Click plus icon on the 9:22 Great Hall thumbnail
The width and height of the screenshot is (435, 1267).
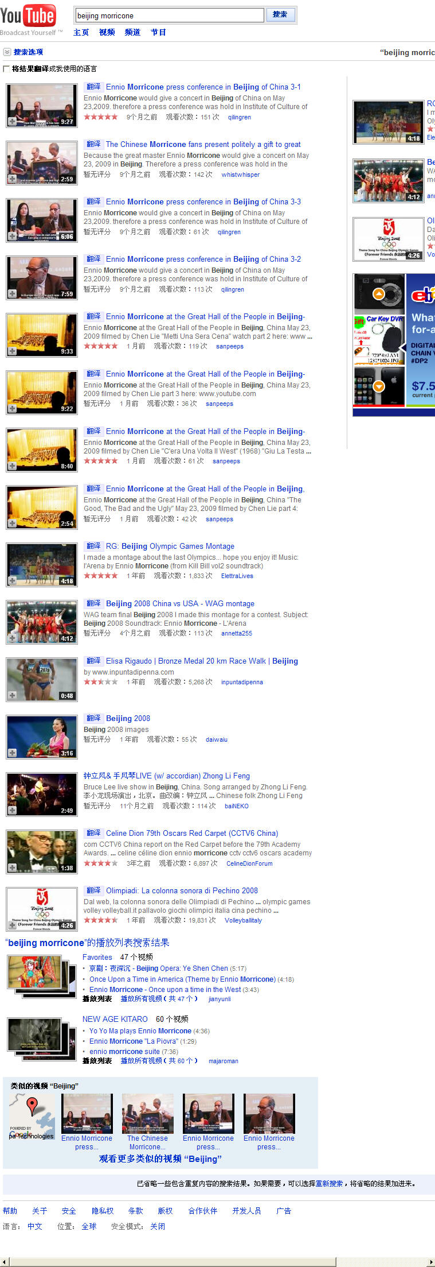click(12, 409)
